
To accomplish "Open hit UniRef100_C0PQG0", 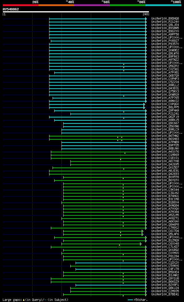I will 165,104.
